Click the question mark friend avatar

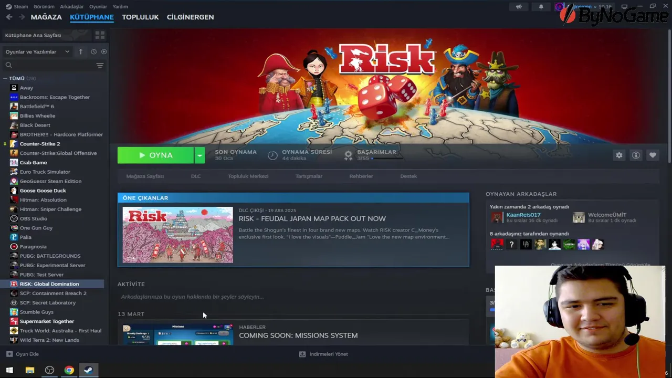[x=511, y=244]
